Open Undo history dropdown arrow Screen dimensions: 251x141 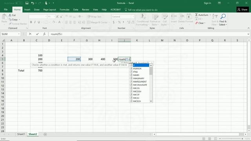[x=36, y=3]
